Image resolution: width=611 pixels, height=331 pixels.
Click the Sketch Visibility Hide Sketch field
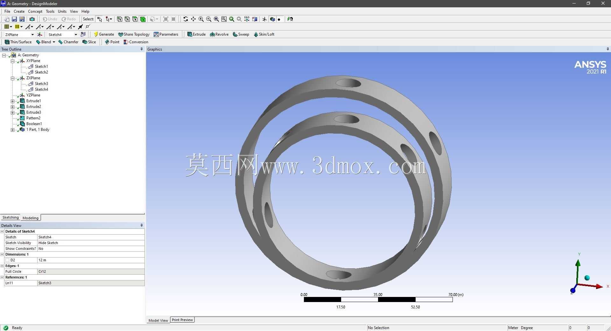[91, 243]
